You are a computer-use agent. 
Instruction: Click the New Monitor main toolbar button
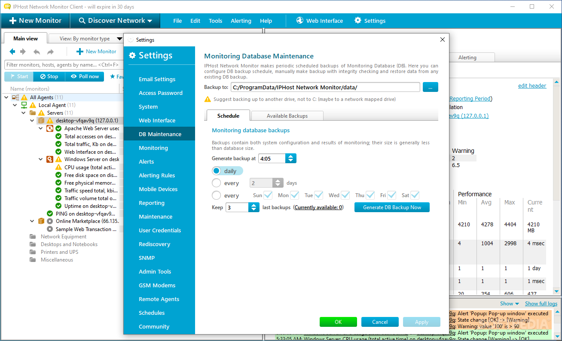35,21
